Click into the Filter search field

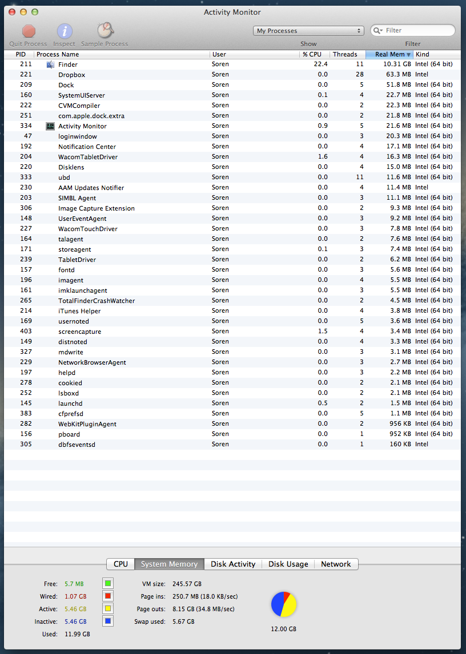point(412,30)
